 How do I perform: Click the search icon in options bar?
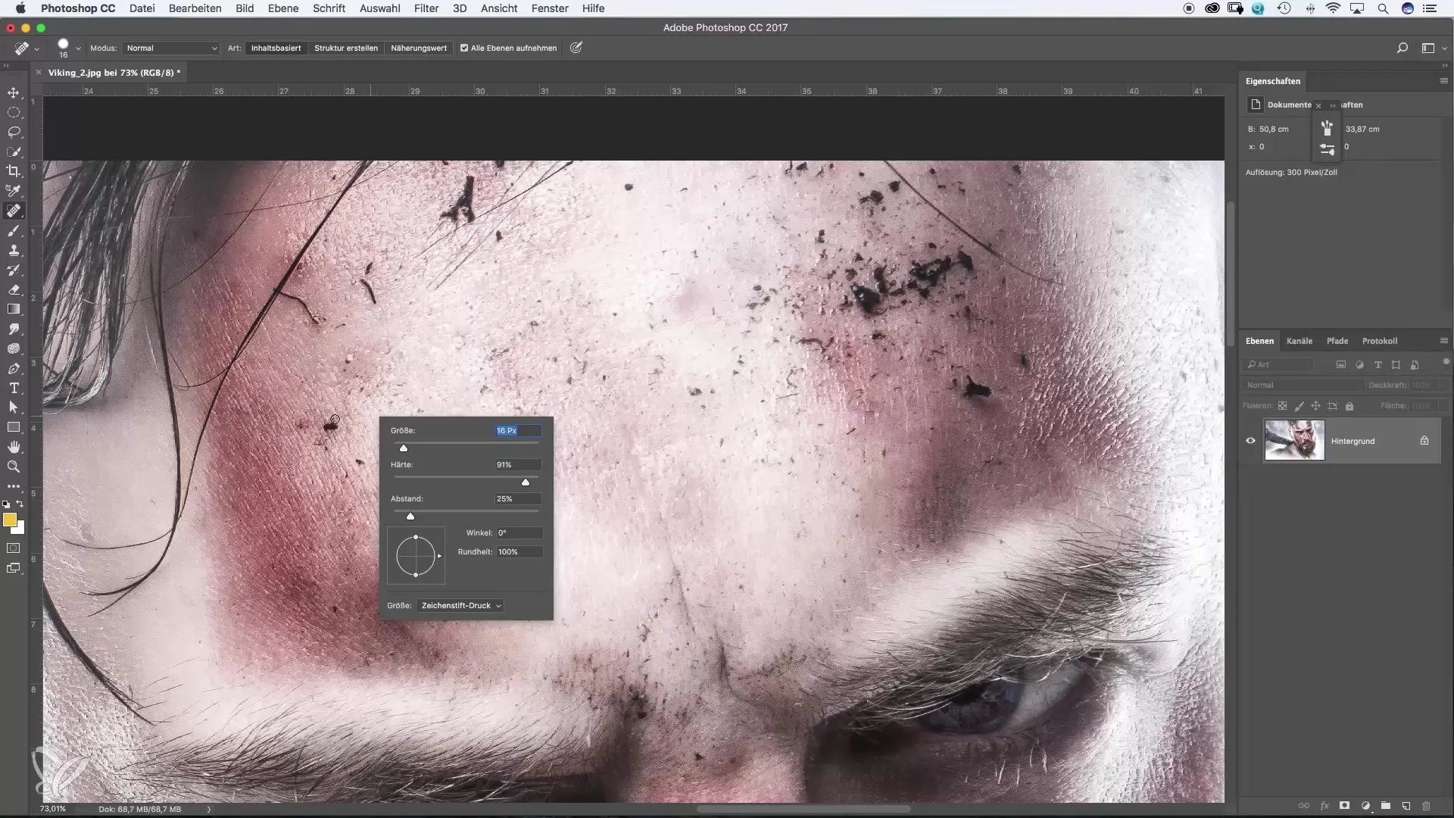click(x=1403, y=48)
